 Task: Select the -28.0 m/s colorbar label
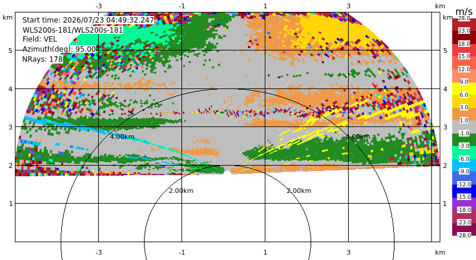point(464,235)
